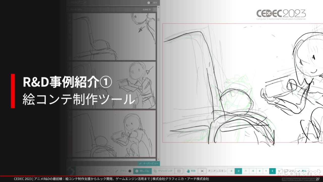
Task: Enable onion skin frame -3
Action: pyautogui.click(x=231, y=171)
